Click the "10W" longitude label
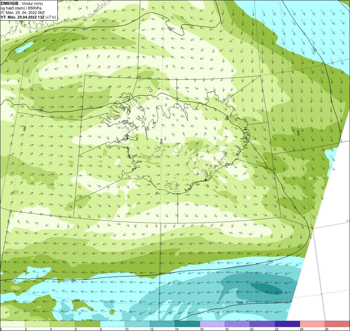Viewport: 350px width, 331px height. pos(298,133)
